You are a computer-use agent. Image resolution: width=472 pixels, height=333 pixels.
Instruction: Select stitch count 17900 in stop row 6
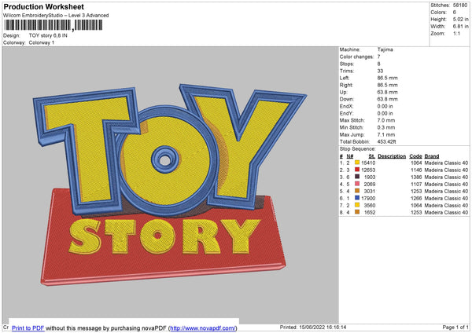[368, 199]
